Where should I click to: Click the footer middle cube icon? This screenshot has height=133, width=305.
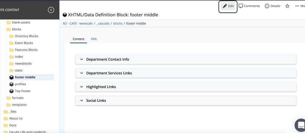[x=12, y=77]
